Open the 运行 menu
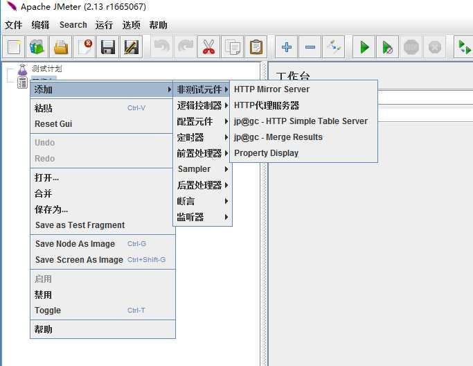The width and height of the screenshot is (473, 366). coord(104,25)
